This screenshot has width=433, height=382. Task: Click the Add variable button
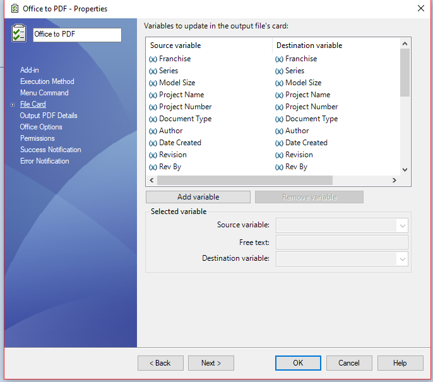point(198,197)
